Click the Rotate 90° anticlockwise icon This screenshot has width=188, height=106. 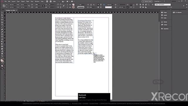coord(61,5)
